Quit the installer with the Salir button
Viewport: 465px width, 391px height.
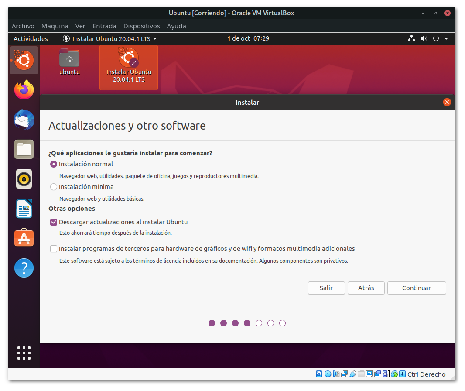coord(326,288)
